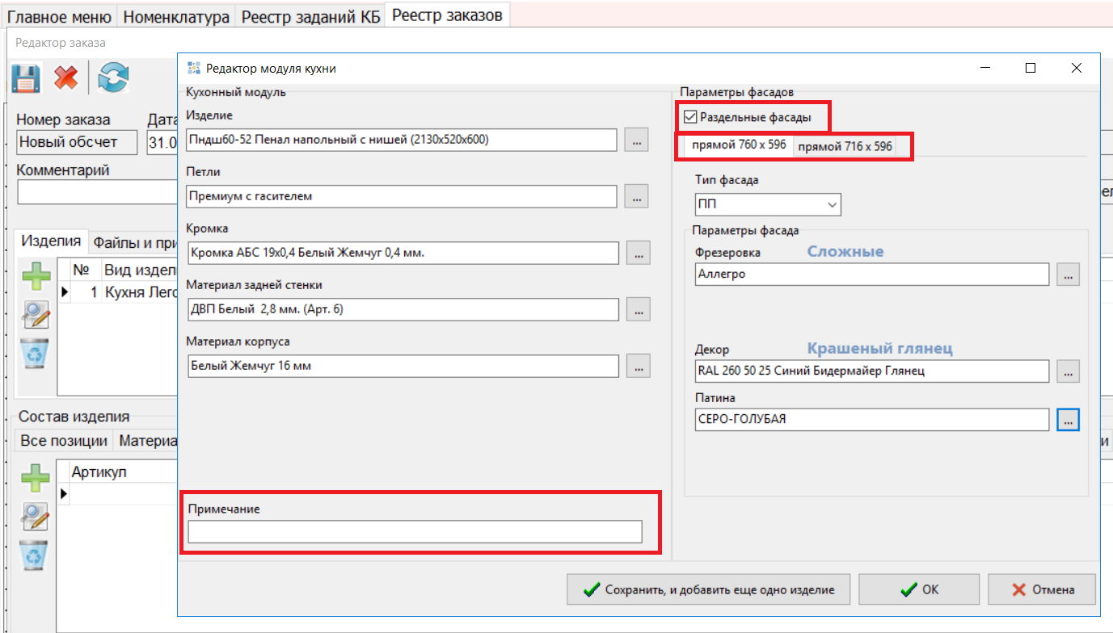
Task: Click the floppy disk save icon
Action: 26,78
